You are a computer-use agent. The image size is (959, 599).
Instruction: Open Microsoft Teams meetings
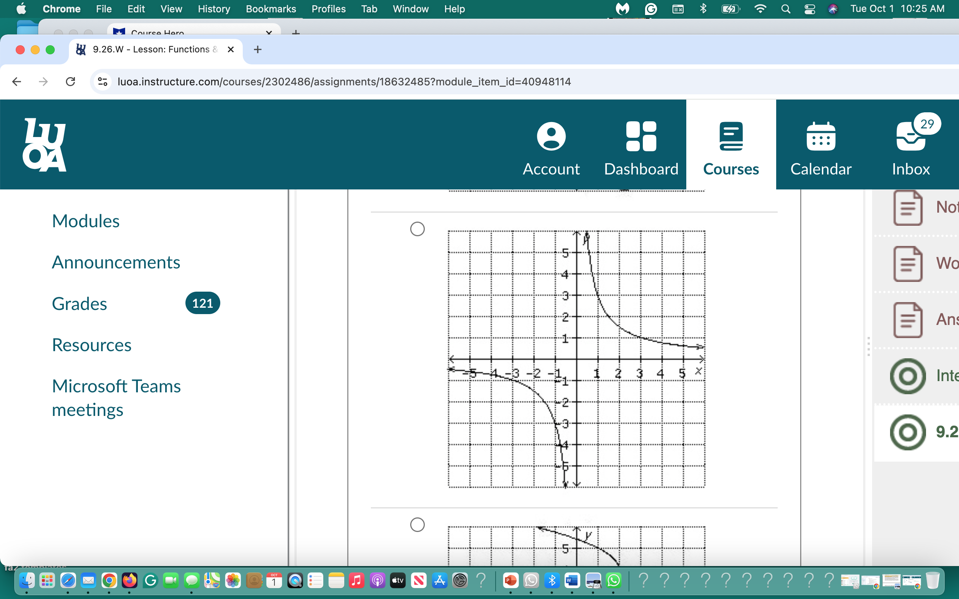(116, 397)
